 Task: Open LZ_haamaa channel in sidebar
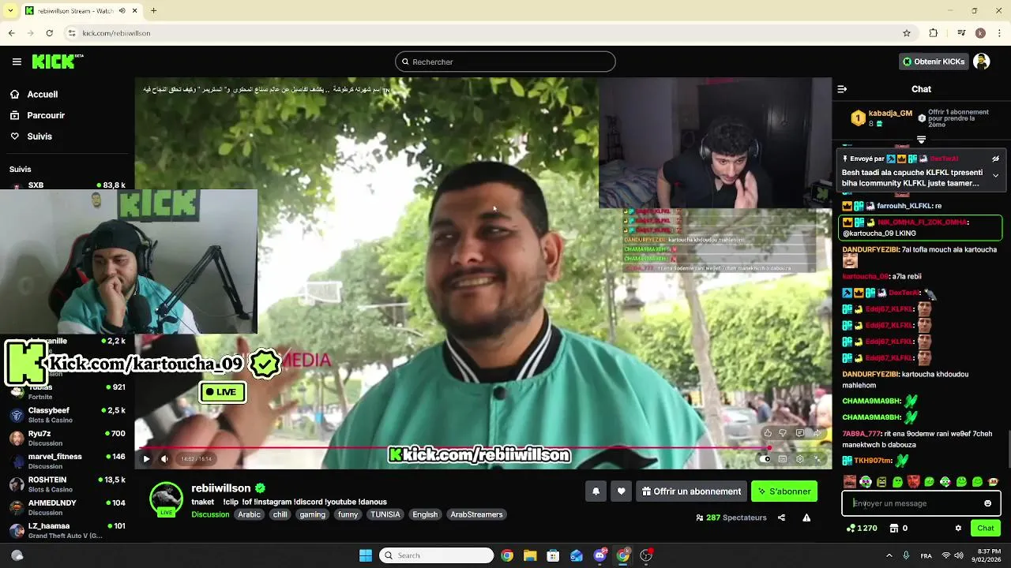[66, 530]
